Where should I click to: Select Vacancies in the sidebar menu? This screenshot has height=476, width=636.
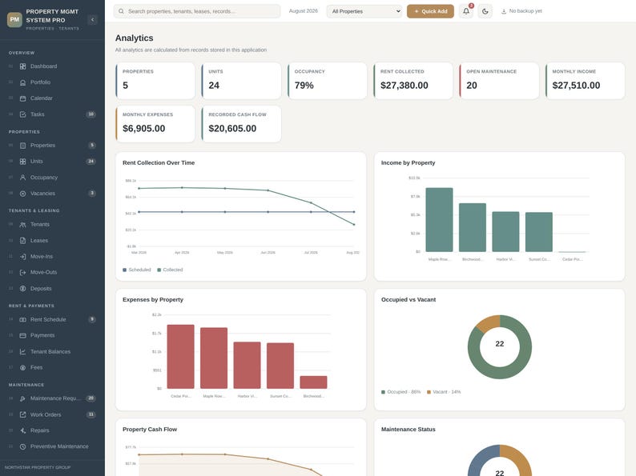(52, 194)
